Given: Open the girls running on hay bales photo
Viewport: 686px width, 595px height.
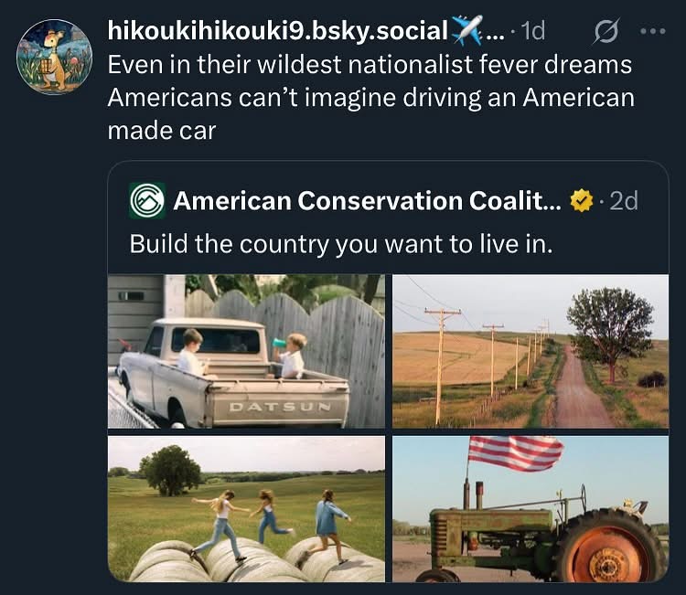Looking at the screenshot, I should click(x=246, y=508).
